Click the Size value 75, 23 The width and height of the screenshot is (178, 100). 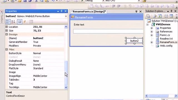tap(37, 31)
